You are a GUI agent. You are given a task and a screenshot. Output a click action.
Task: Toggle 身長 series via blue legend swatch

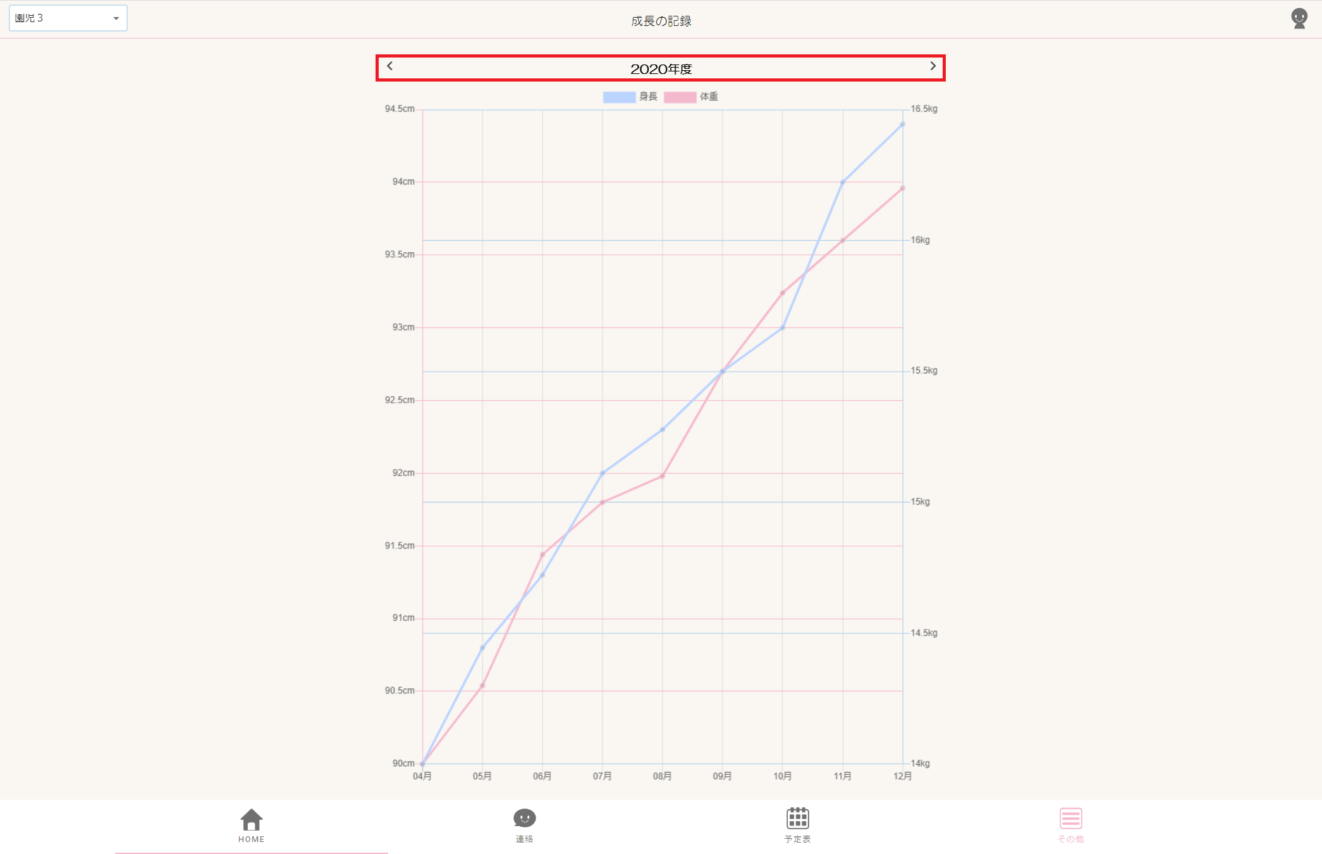(x=619, y=97)
